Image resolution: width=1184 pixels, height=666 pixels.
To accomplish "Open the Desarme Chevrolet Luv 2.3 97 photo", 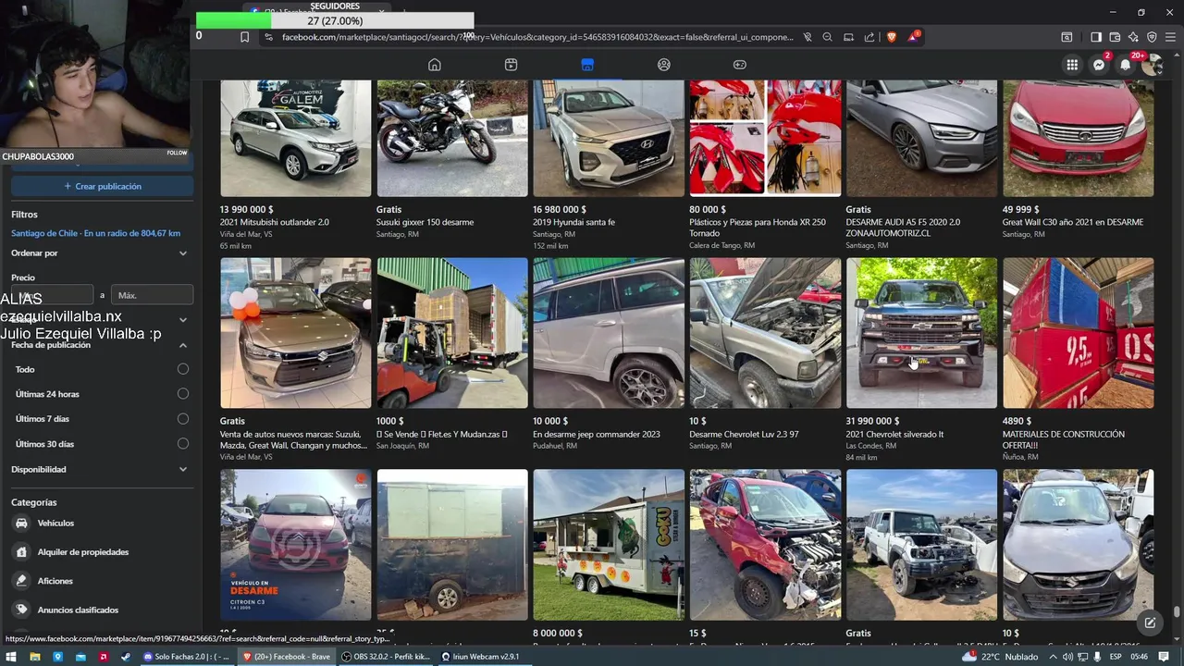I will [x=764, y=333].
